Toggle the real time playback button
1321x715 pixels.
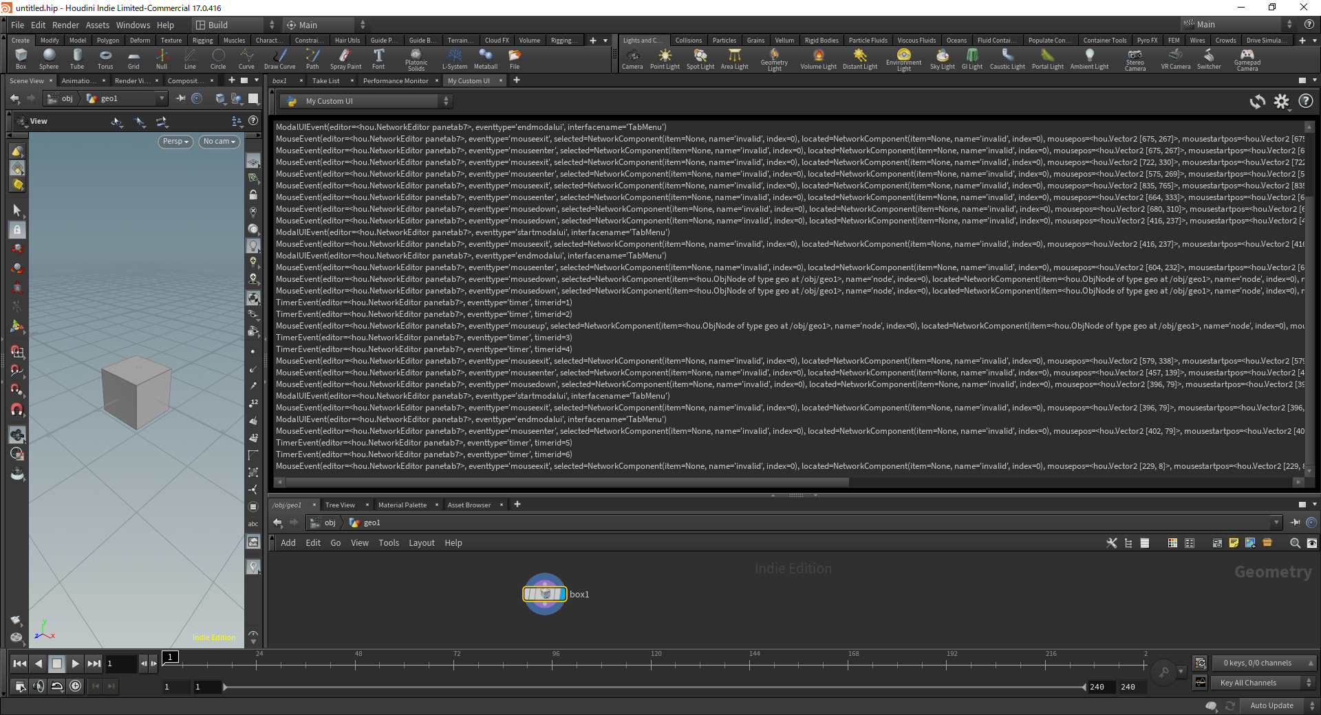pos(76,685)
